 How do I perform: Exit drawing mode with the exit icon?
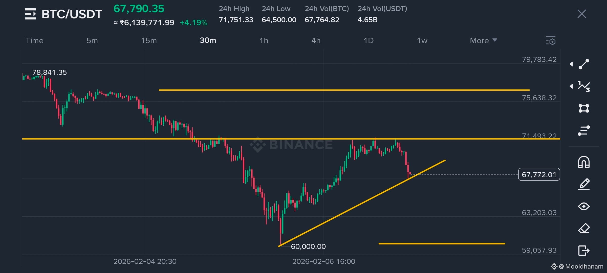click(x=584, y=251)
